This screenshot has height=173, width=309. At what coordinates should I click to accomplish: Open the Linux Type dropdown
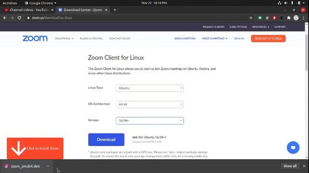(x=150, y=88)
